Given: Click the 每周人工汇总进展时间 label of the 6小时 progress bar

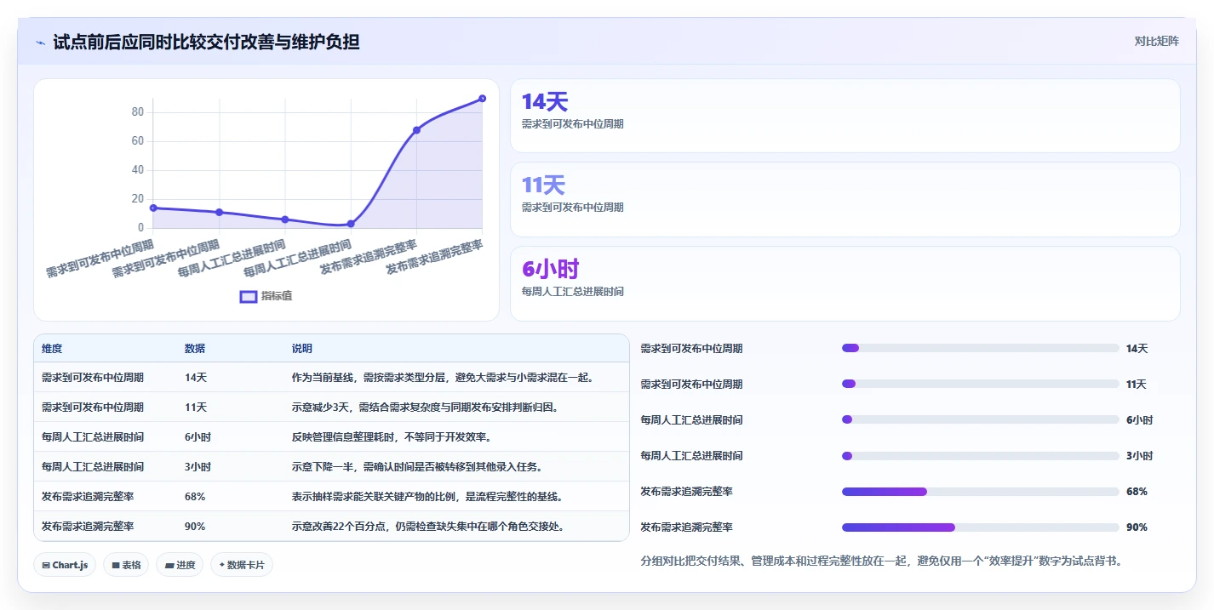Looking at the screenshot, I should click(x=691, y=419).
